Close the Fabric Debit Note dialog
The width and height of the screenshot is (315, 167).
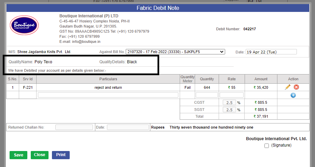point(40,155)
